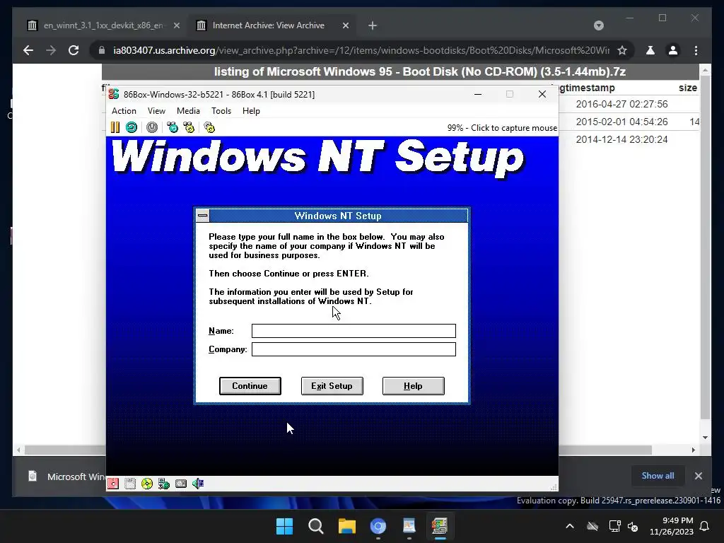Open notifications bell in system tray

[x=705, y=526]
